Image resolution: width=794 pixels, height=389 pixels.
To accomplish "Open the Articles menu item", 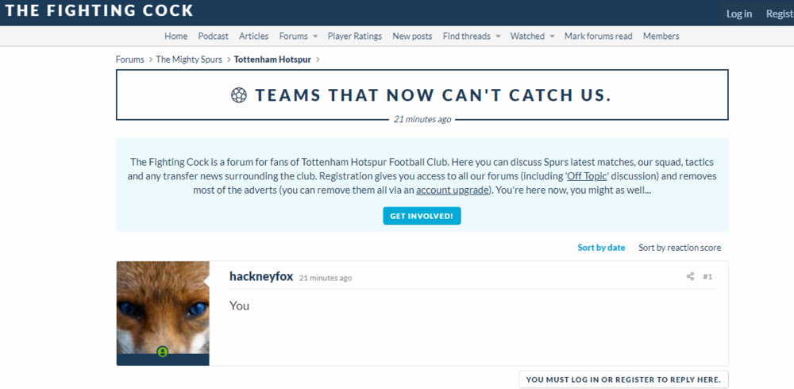I will pyautogui.click(x=254, y=36).
